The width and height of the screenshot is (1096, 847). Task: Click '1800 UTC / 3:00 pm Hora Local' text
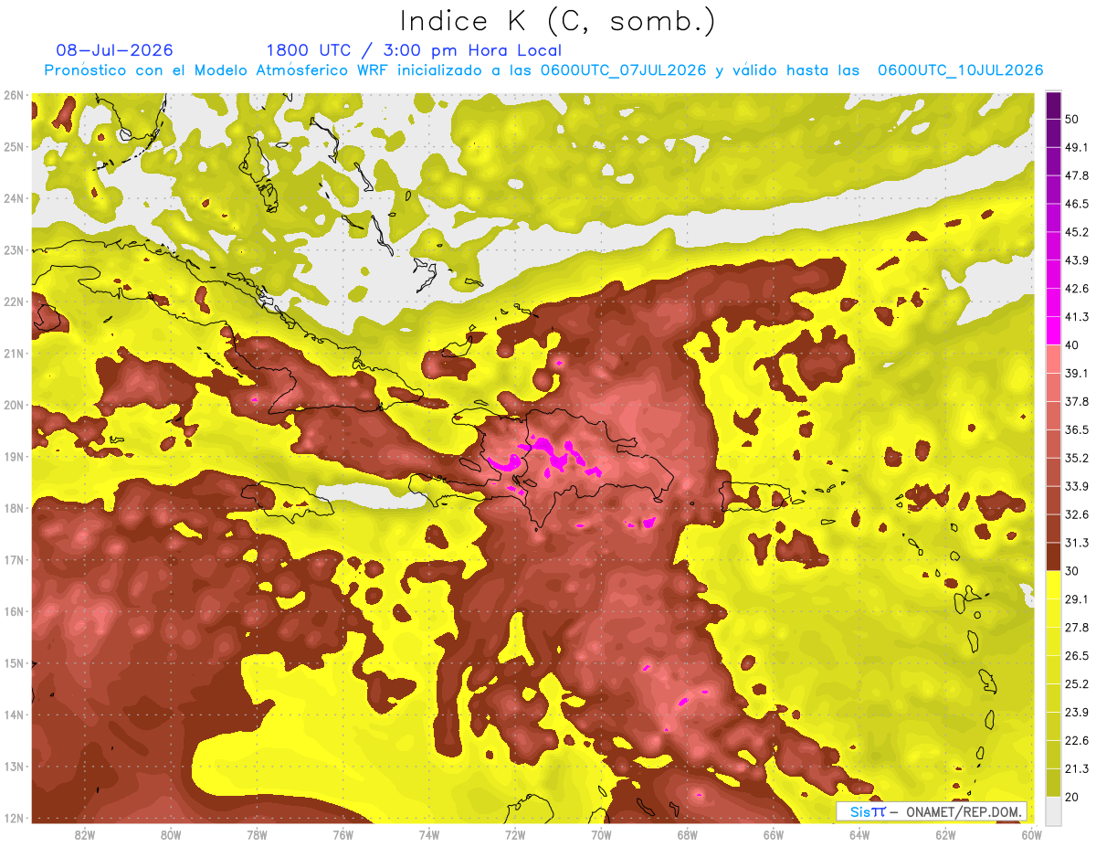point(414,50)
